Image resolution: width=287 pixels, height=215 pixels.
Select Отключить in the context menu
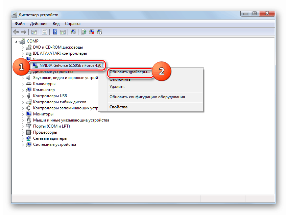120,80
